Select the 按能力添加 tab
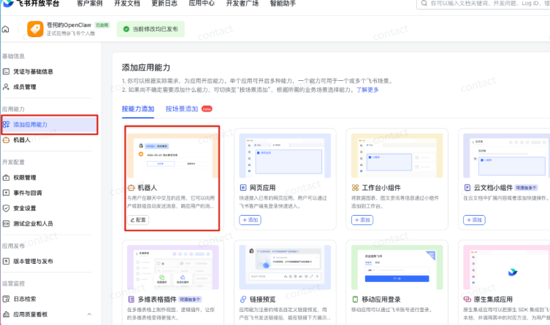The height and width of the screenshot is (325, 550). pos(138,109)
